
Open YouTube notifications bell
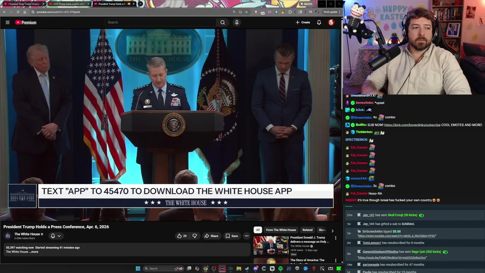(x=319, y=22)
